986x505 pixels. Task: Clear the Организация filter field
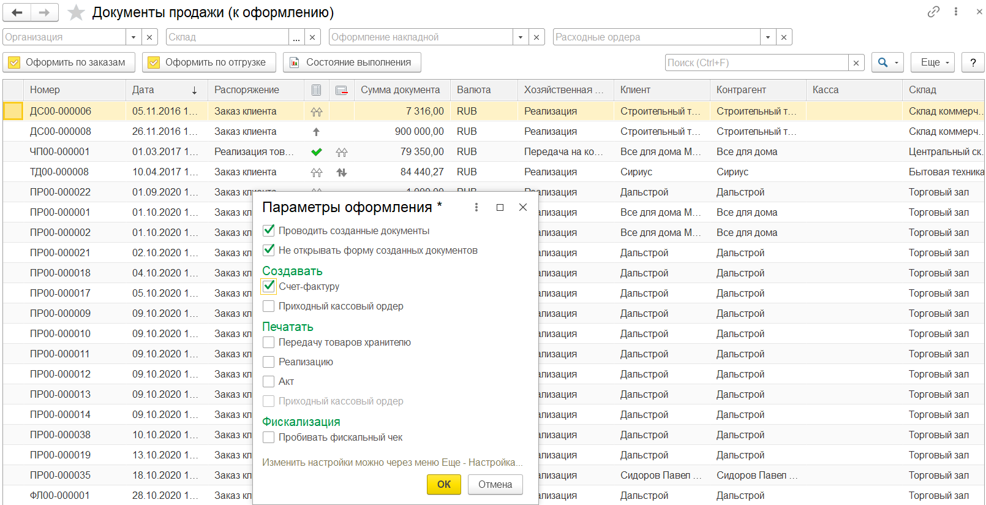[x=149, y=37]
